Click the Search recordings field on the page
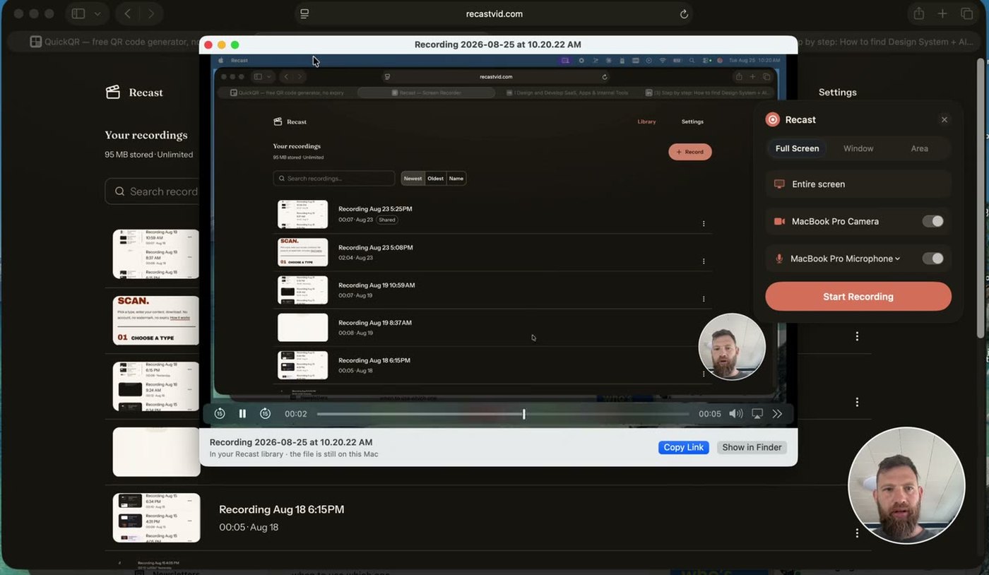 [152, 191]
